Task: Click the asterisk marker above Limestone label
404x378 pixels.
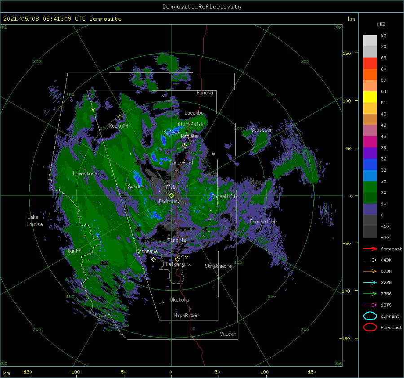Action: point(85,169)
